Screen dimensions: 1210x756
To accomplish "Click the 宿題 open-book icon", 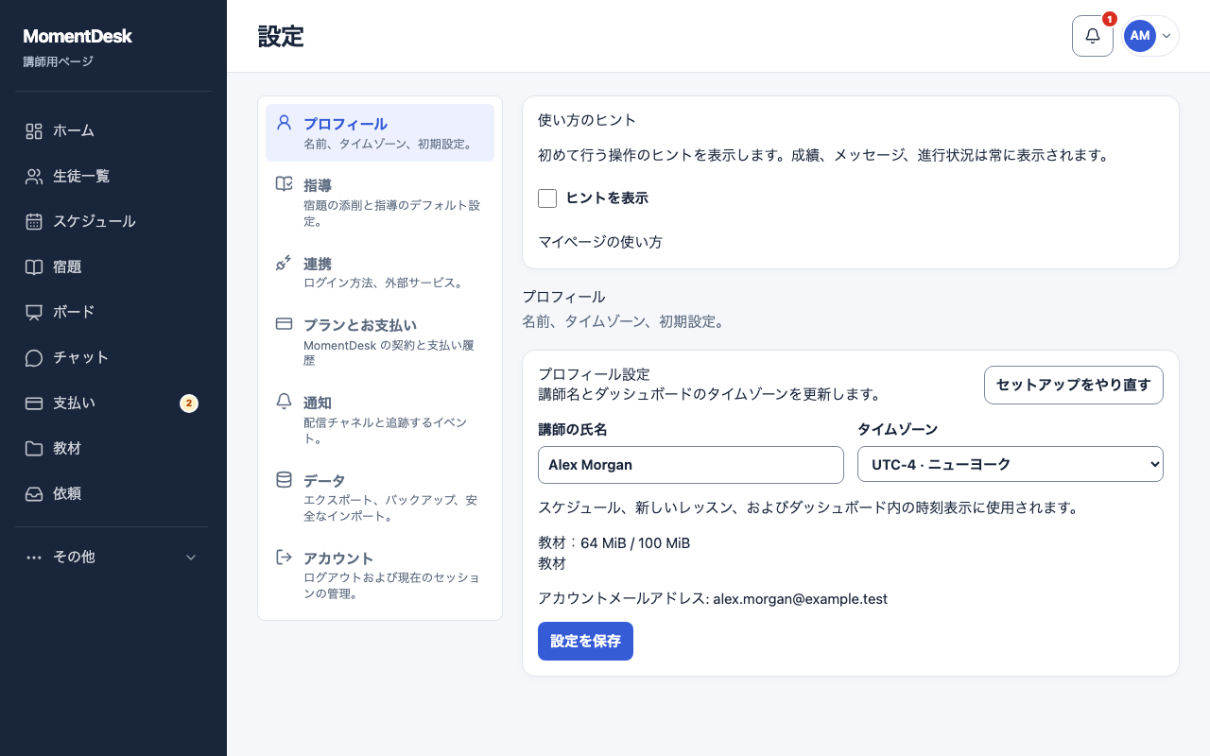I will coord(34,267).
